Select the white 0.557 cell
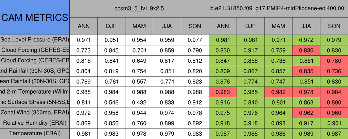Screen dimensions: 348x139 click(x=139, y=81)
